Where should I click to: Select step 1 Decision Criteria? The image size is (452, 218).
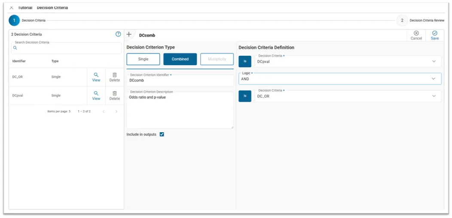click(14, 20)
